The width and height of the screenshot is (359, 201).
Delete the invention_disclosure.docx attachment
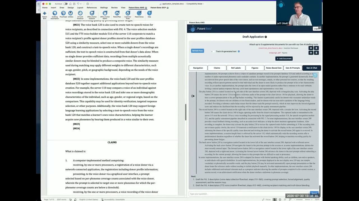pyautogui.click(x=316, y=48)
